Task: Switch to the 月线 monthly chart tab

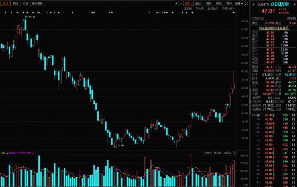Action: point(25,3)
